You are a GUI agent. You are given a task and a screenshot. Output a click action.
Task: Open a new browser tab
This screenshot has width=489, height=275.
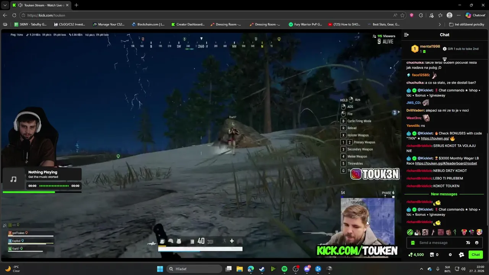76,5
